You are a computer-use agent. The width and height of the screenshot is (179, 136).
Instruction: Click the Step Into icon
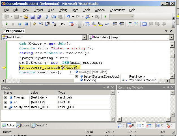pos(41,24)
